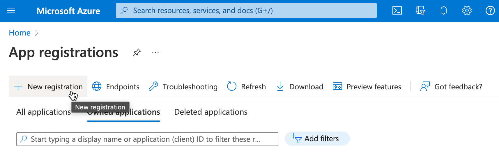Click the magnifier icon in display name filter
The image size is (499, 156).
pyautogui.click(x=24, y=139)
